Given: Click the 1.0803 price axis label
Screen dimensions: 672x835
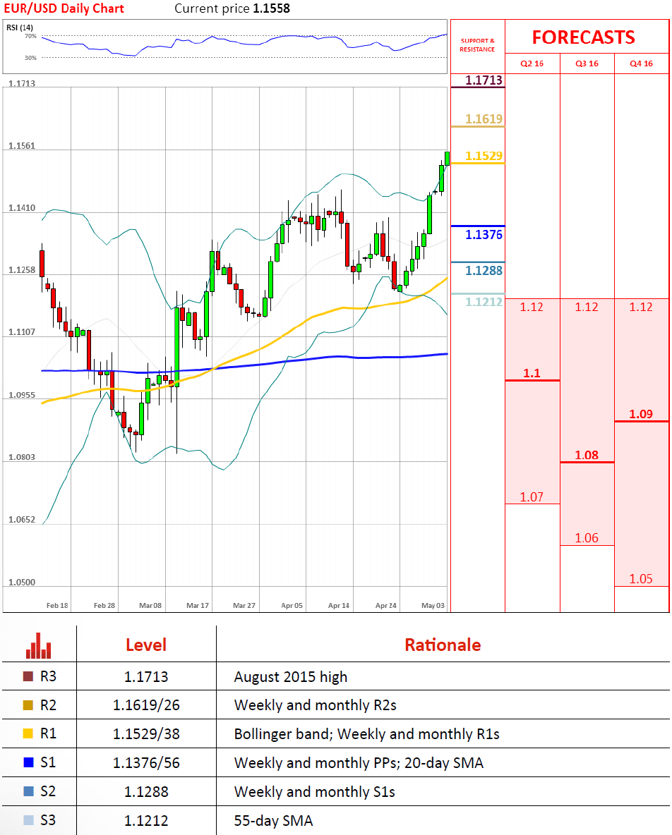Looking at the screenshot, I should pos(22,457).
